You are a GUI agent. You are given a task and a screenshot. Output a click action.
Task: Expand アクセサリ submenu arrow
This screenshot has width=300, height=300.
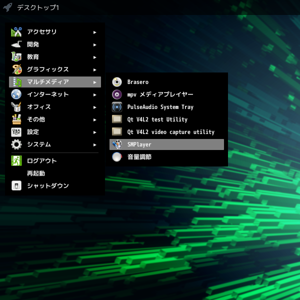click(94, 32)
